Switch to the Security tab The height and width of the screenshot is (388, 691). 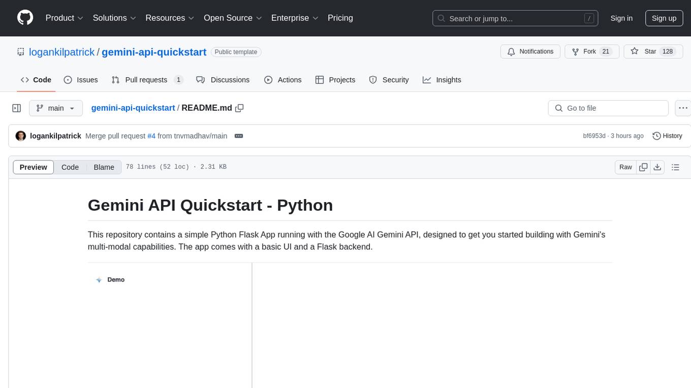pyautogui.click(x=389, y=80)
